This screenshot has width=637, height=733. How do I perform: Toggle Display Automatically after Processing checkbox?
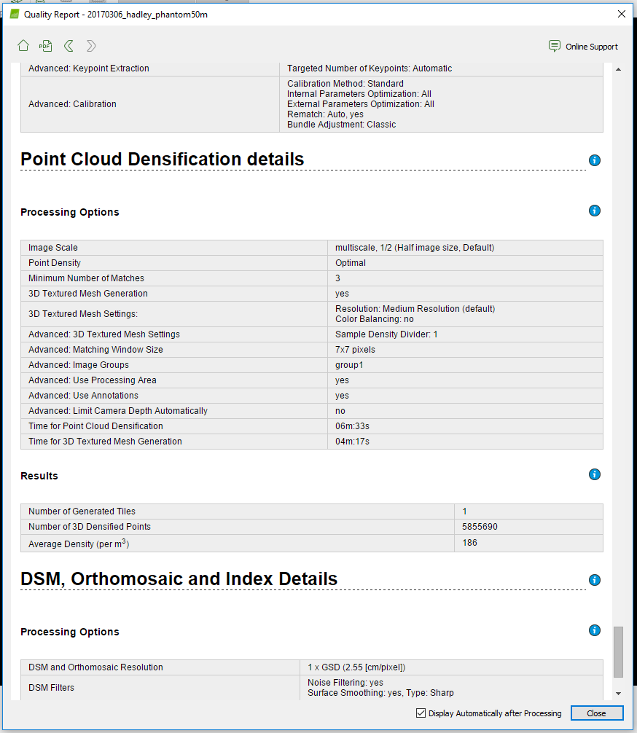point(421,713)
